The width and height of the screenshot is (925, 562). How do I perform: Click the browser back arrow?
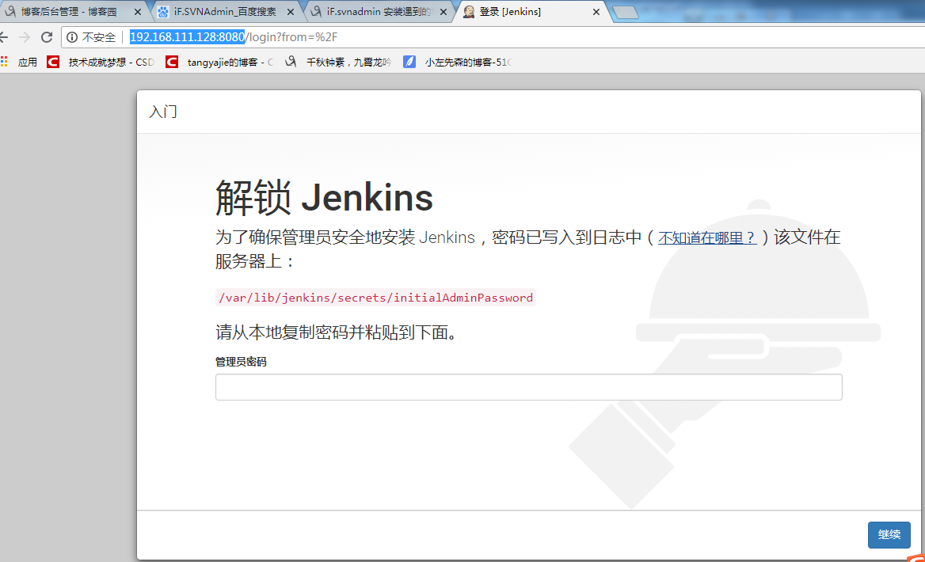tap(3, 37)
